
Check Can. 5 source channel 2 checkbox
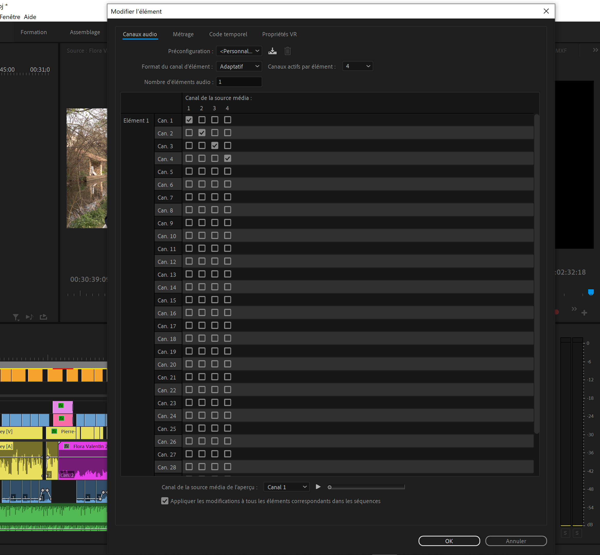click(202, 171)
